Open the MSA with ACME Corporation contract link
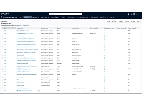Image resolution: width=142 pixels, height=106 pixels. tap(23, 31)
